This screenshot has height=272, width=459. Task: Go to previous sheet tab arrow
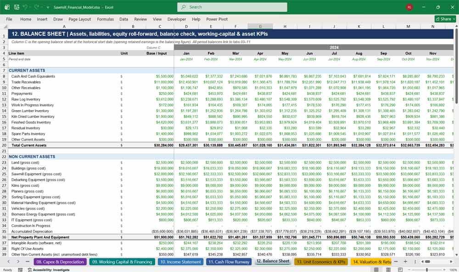(9, 261)
